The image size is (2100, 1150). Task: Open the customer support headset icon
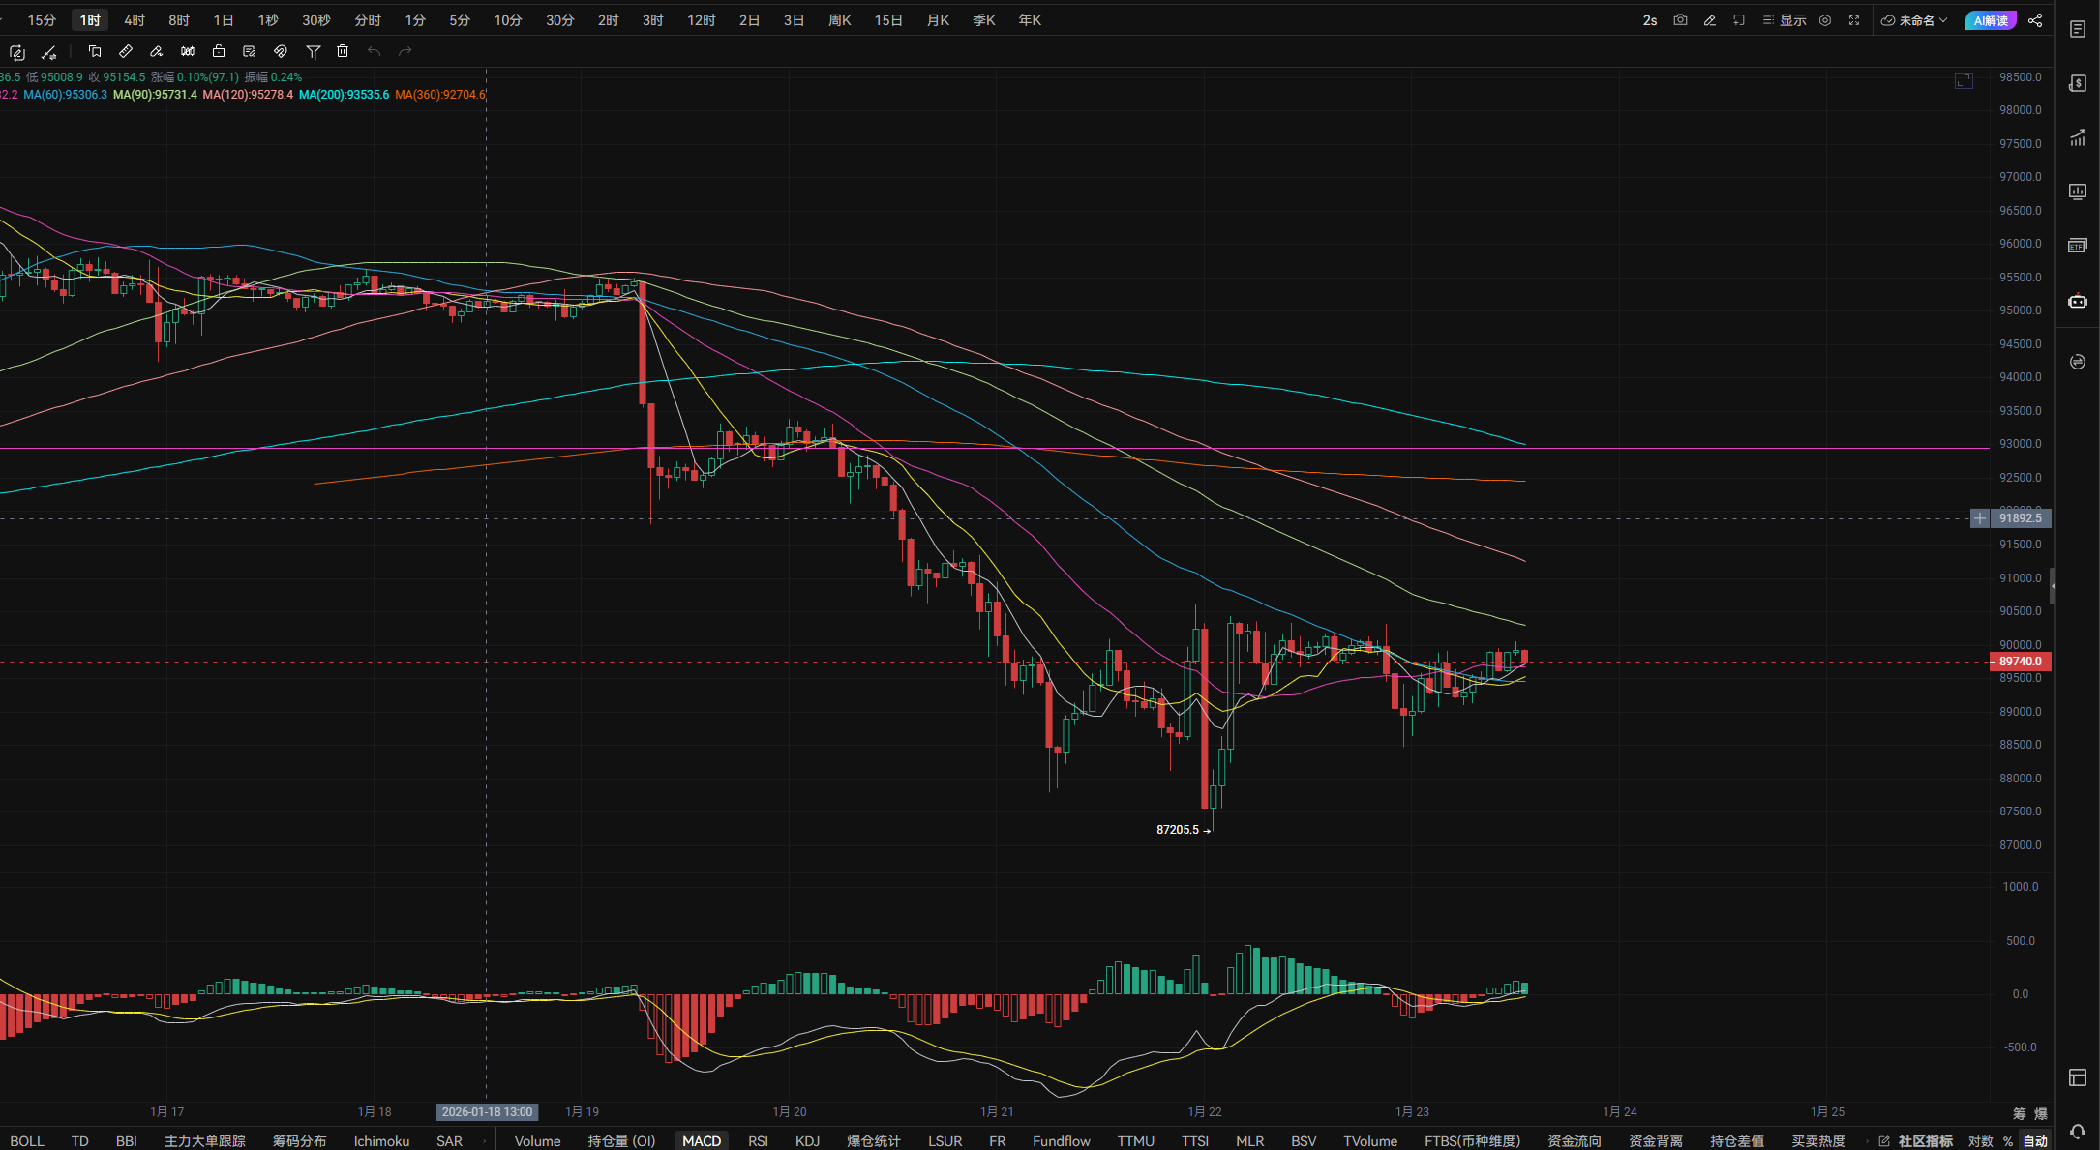pyautogui.click(x=2077, y=1131)
